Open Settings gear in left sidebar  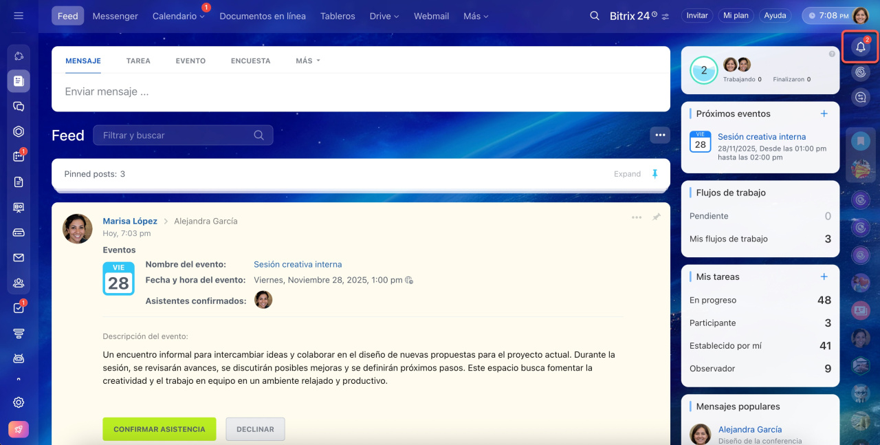click(x=19, y=402)
